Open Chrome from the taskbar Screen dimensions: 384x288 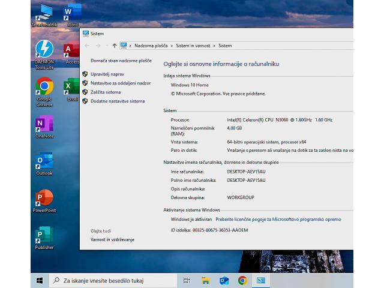242,280
